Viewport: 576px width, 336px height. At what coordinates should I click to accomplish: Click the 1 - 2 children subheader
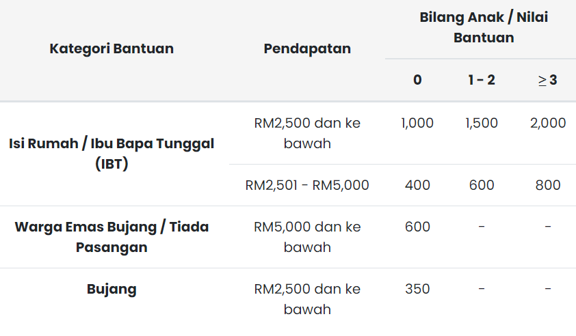(482, 80)
